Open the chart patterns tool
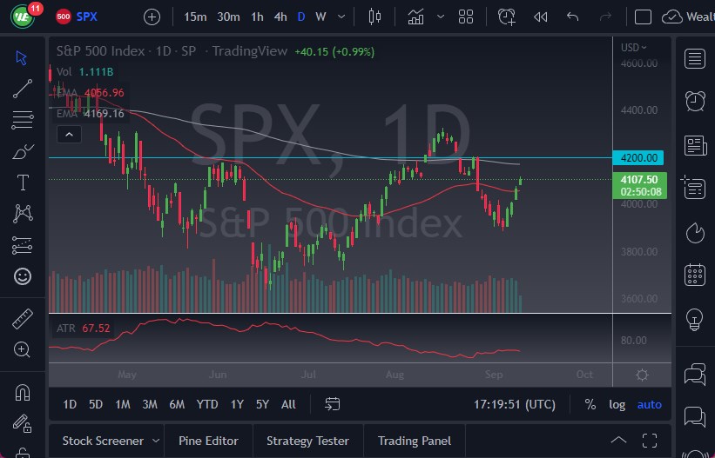715x458 pixels. click(23, 213)
